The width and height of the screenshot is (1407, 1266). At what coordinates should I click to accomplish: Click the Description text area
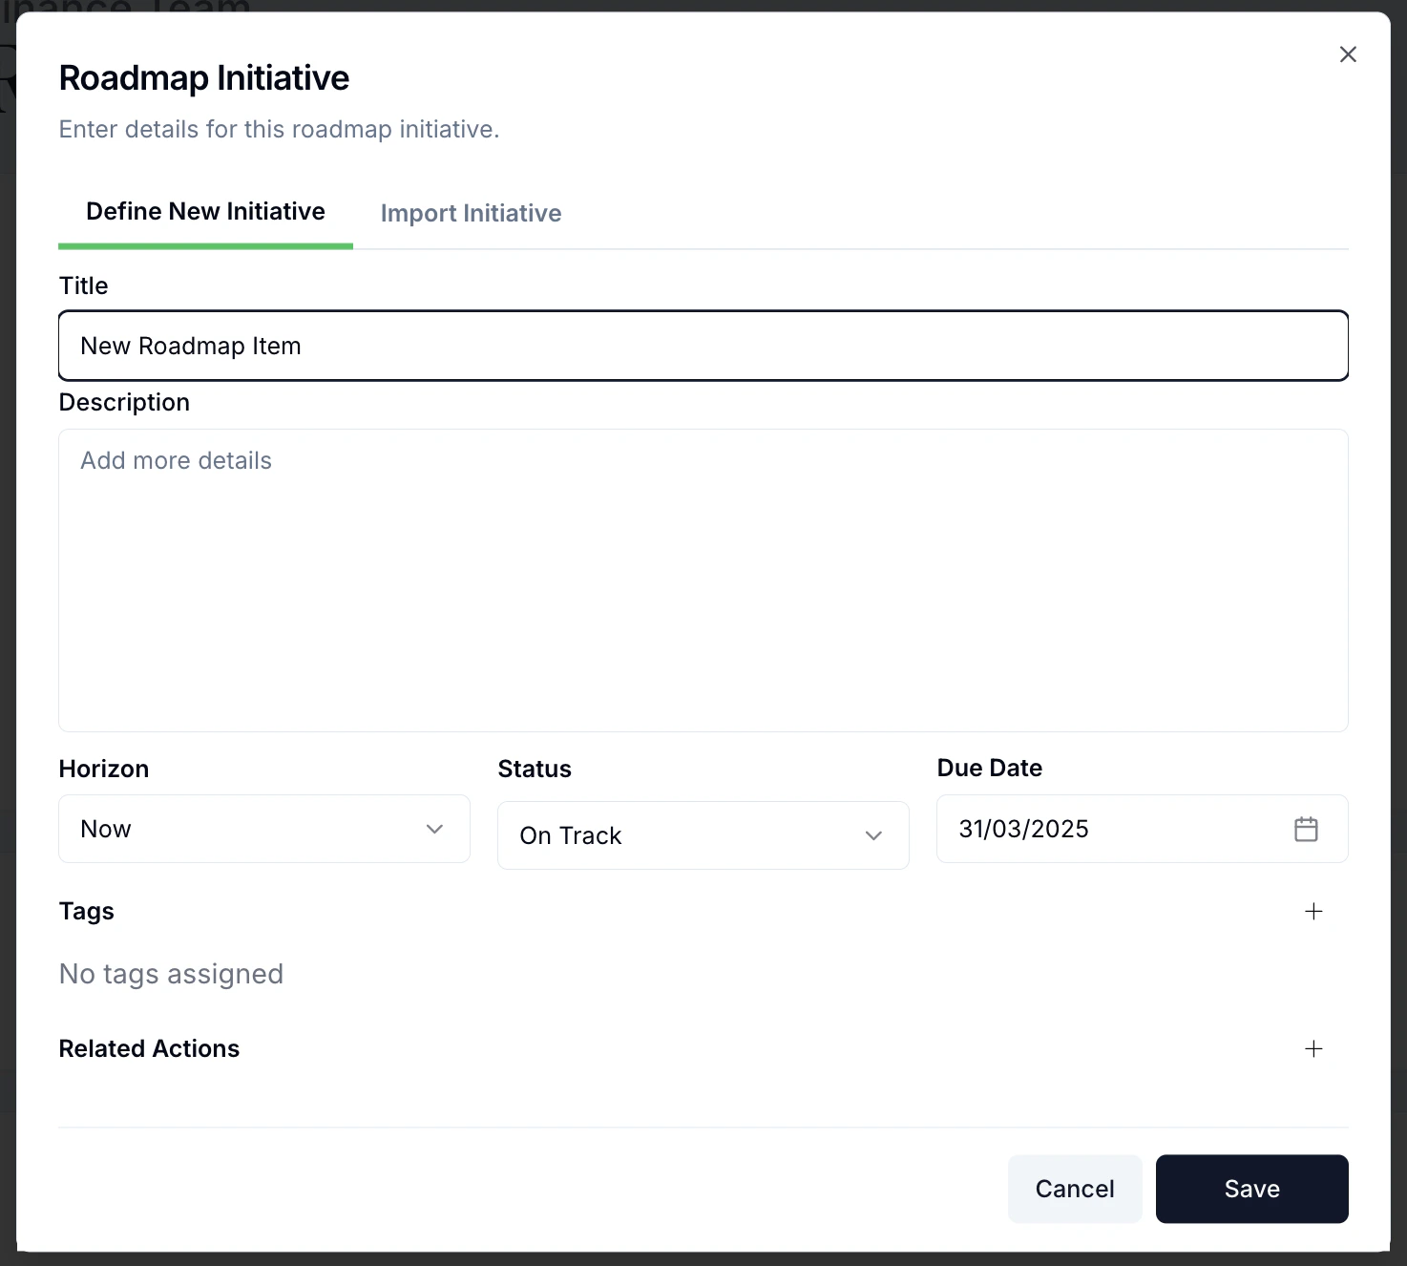703,580
